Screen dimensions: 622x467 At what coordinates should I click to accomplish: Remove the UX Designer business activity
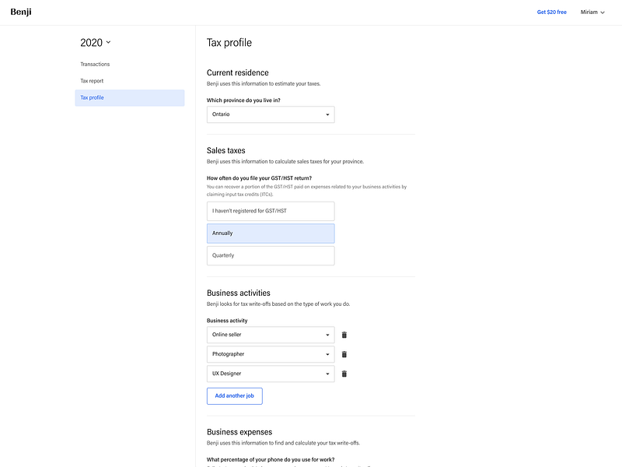click(x=344, y=374)
